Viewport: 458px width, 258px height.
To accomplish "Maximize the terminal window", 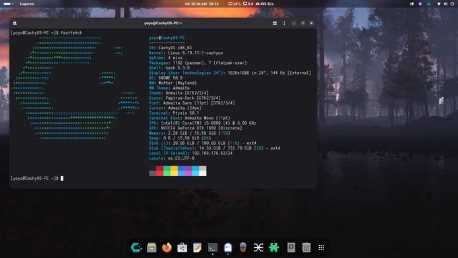I will [302, 23].
